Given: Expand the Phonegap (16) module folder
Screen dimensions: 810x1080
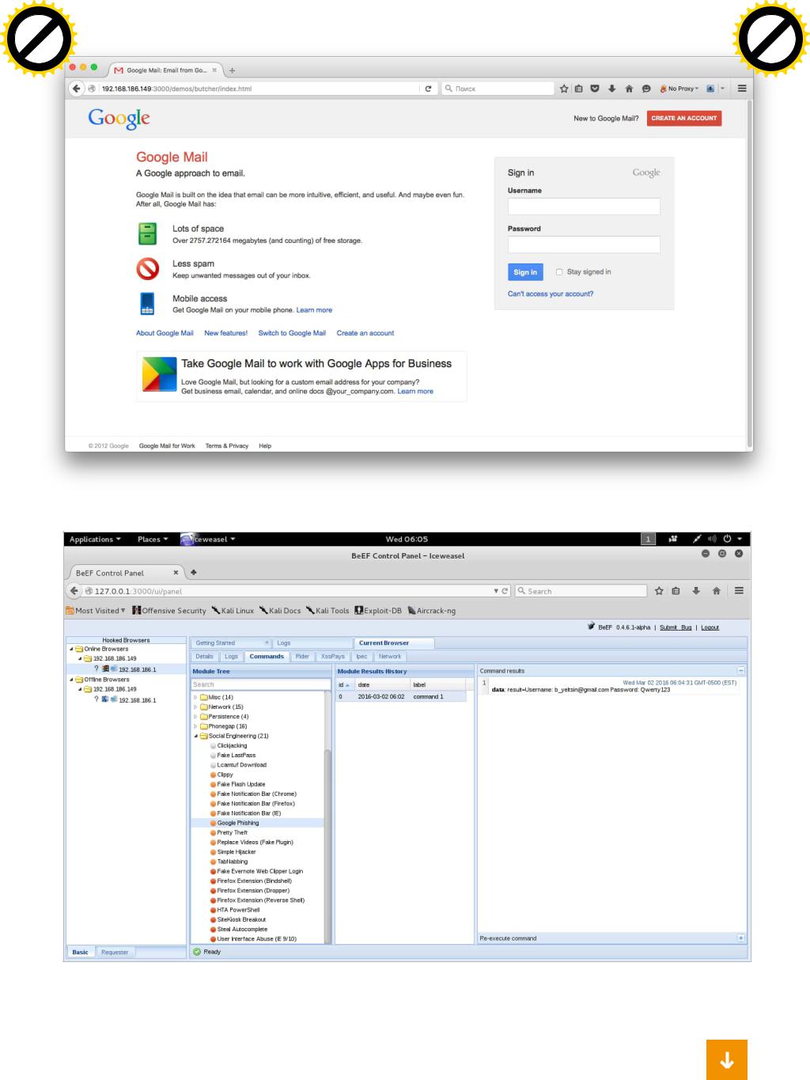Looking at the screenshot, I should [195, 726].
